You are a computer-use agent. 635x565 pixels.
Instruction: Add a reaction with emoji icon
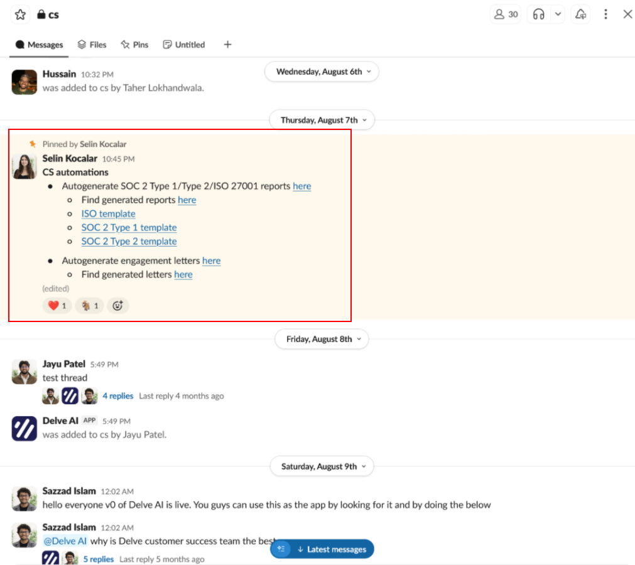(x=118, y=306)
